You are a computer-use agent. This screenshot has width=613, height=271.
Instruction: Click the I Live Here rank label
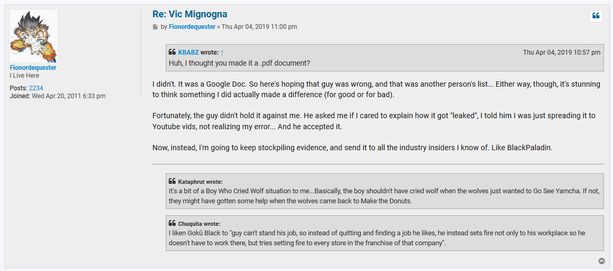pyautogui.click(x=24, y=76)
